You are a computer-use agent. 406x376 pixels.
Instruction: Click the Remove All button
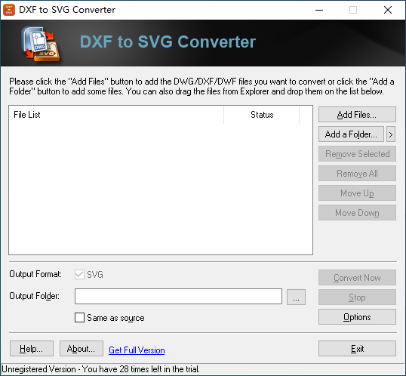click(x=357, y=174)
